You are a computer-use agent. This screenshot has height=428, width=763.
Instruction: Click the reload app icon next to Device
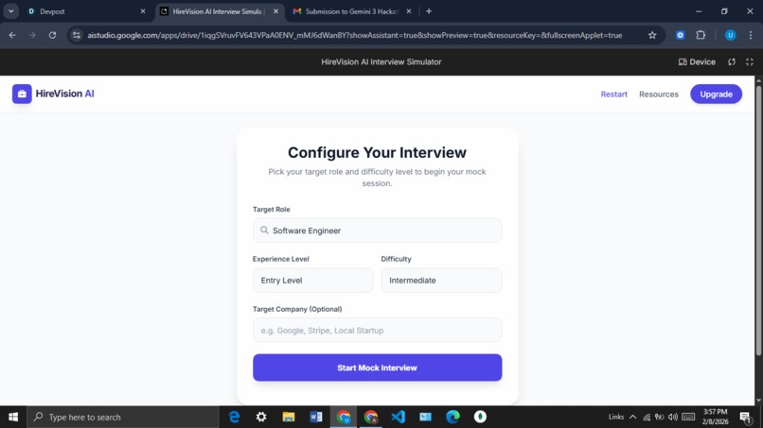click(732, 61)
